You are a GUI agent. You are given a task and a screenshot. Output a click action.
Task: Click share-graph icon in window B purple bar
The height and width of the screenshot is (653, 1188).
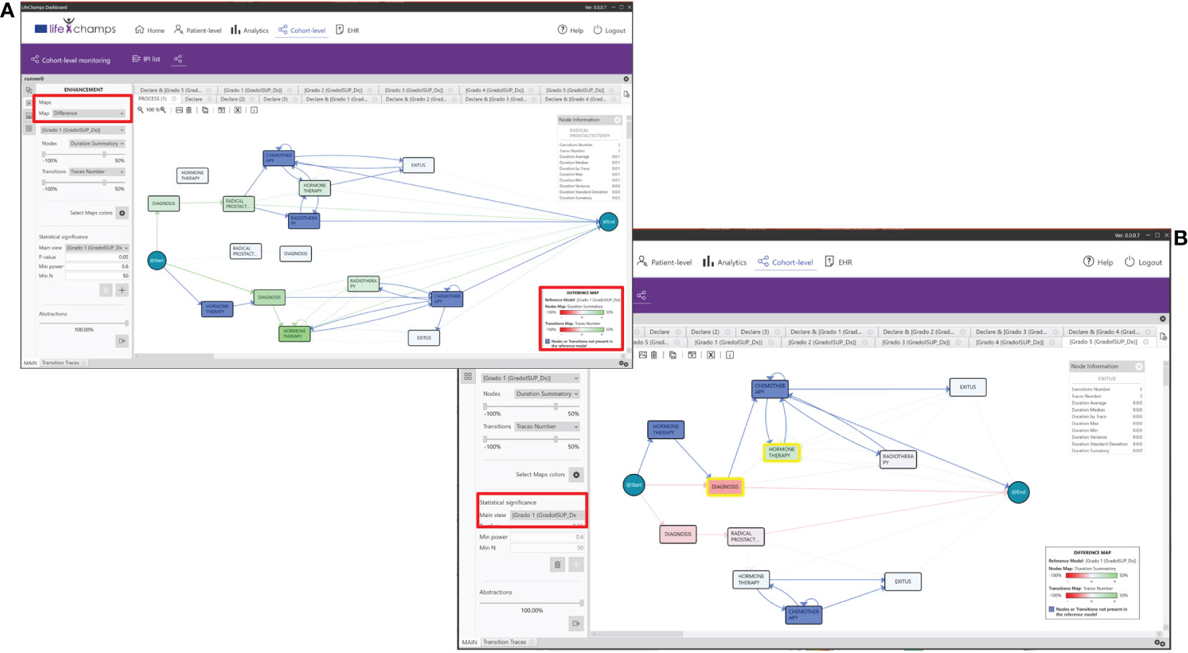click(641, 295)
